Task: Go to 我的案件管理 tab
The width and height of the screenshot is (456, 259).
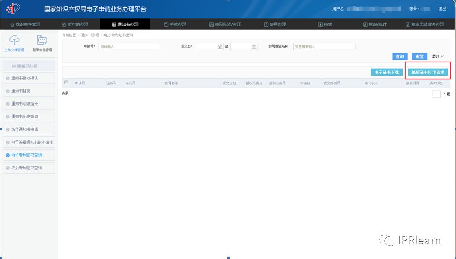Action: [25, 24]
